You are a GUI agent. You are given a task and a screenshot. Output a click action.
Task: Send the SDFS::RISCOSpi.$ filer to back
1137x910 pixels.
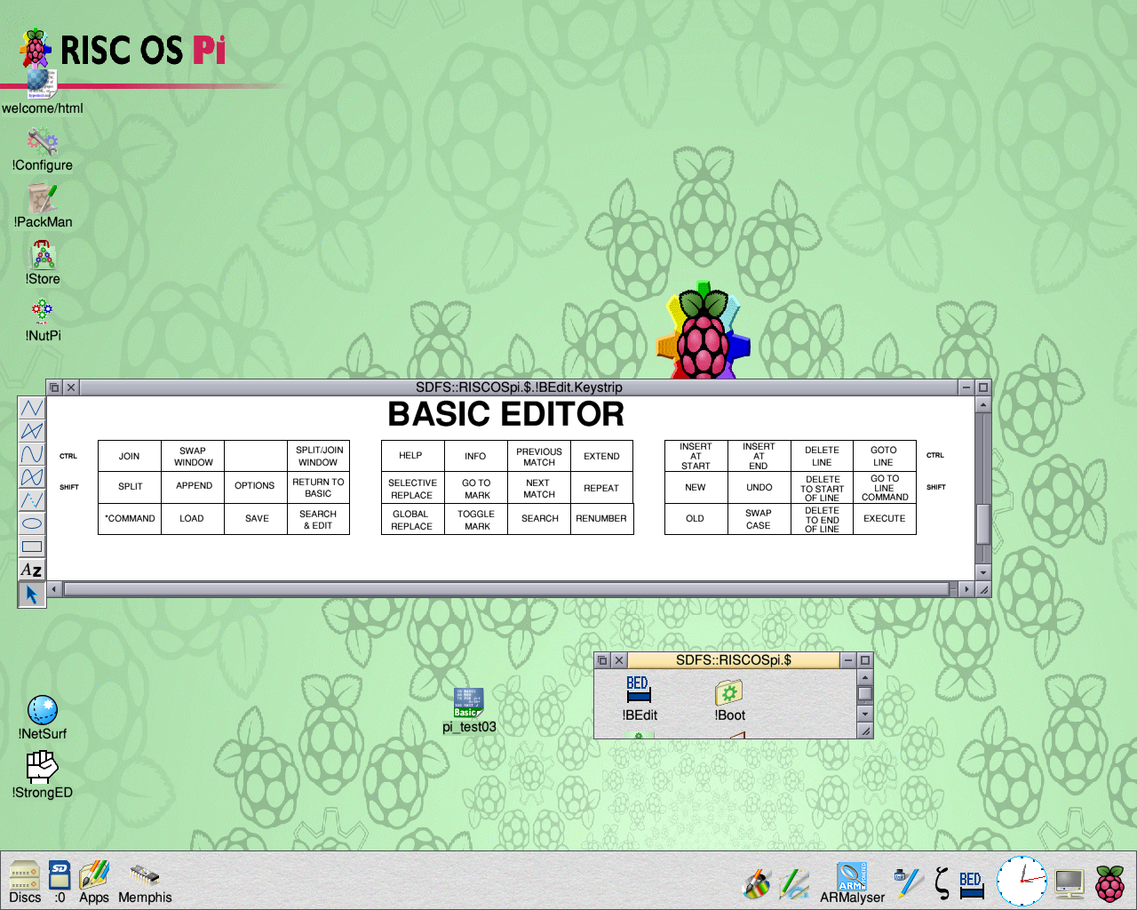(x=602, y=660)
